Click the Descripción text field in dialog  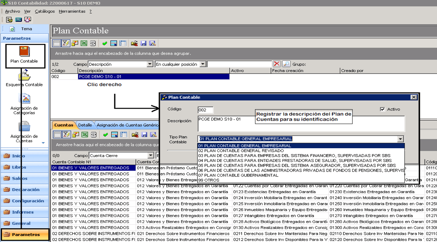click(x=301, y=124)
